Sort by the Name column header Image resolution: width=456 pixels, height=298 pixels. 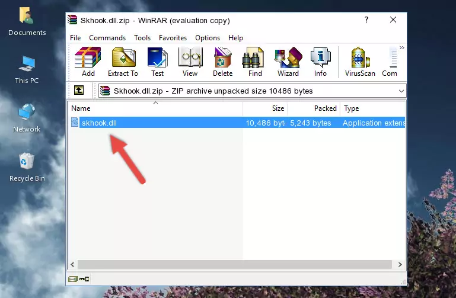[x=155, y=108]
